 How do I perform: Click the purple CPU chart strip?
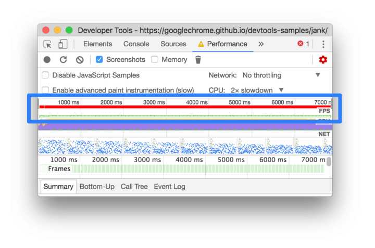pyautogui.click(x=185, y=126)
